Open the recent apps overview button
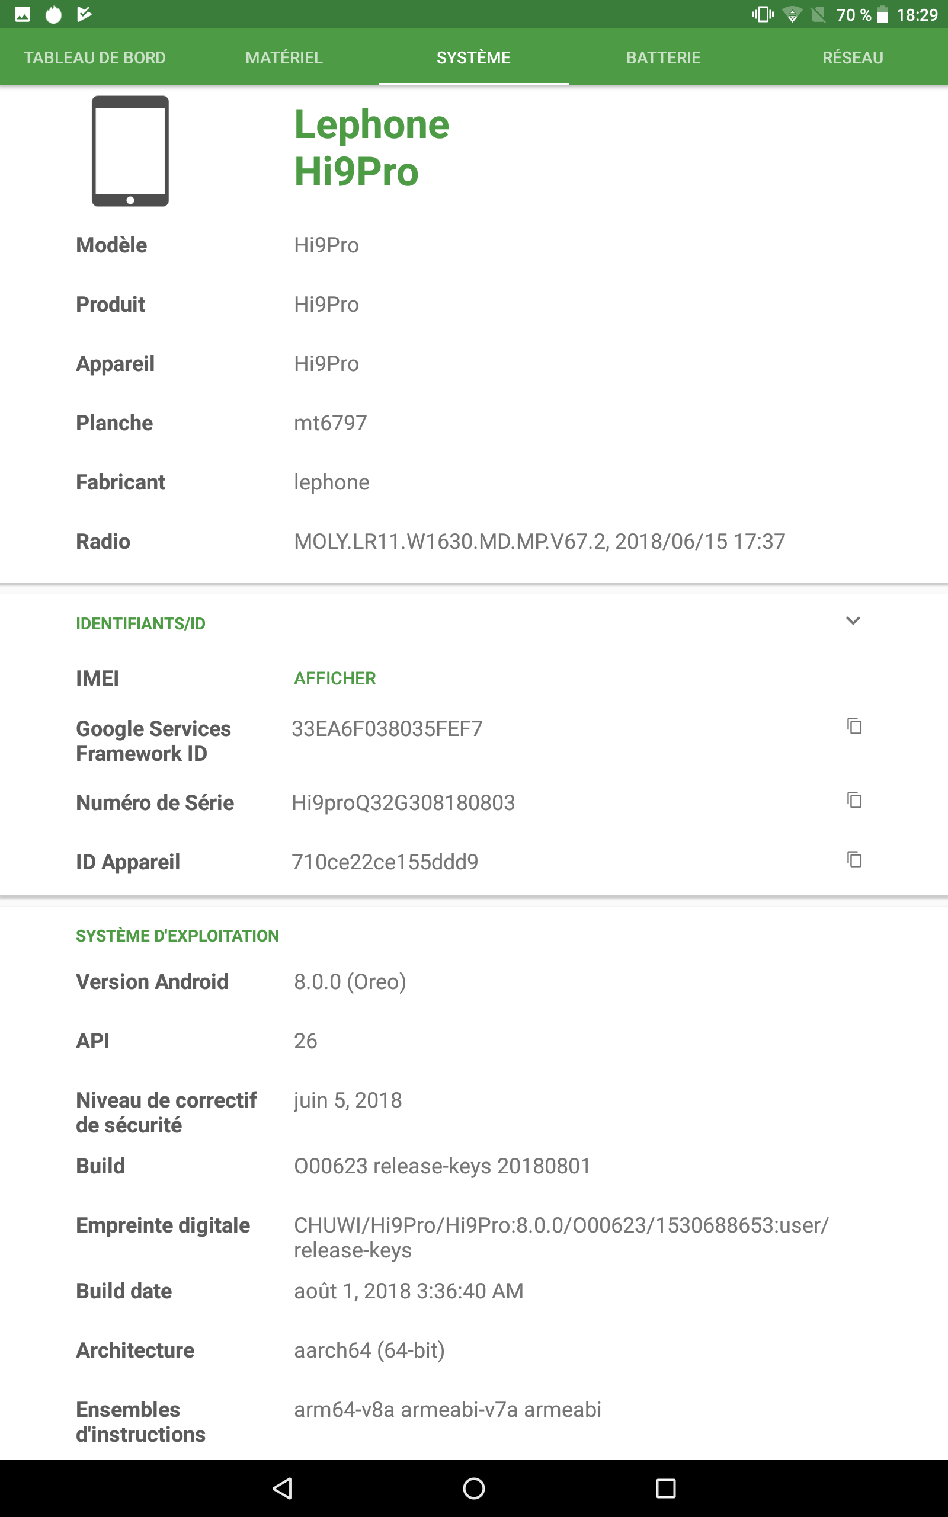948x1517 pixels. (x=665, y=1488)
